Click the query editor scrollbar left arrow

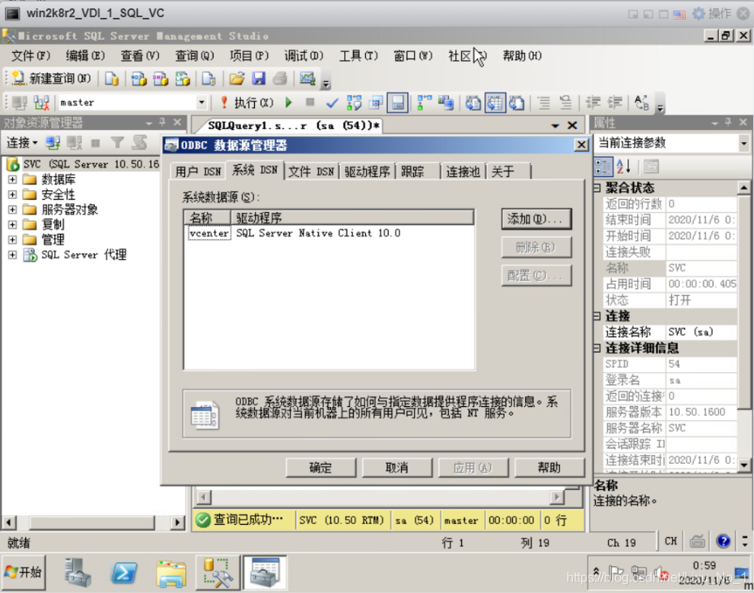point(204,496)
